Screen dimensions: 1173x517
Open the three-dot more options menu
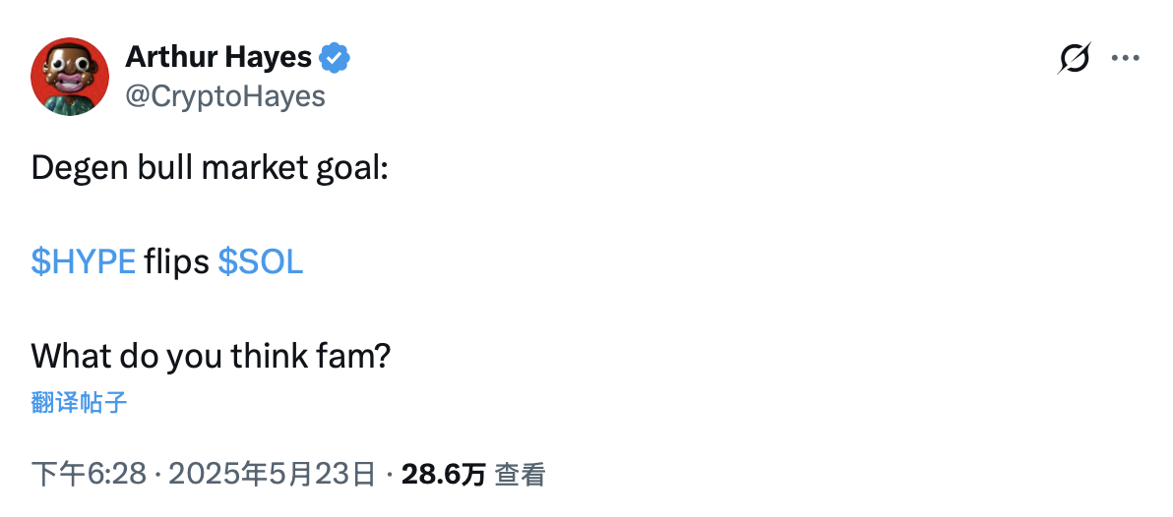pos(1125,59)
